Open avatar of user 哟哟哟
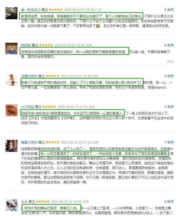The width and height of the screenshot is (180, 216). coord(12,49)
